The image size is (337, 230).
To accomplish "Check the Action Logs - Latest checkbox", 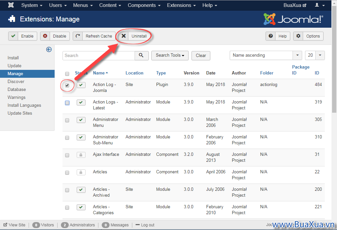I will pos(67,103).
